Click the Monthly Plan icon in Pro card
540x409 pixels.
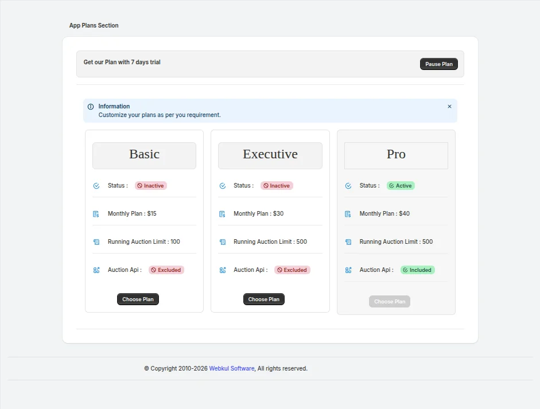(x=348, y=214)
